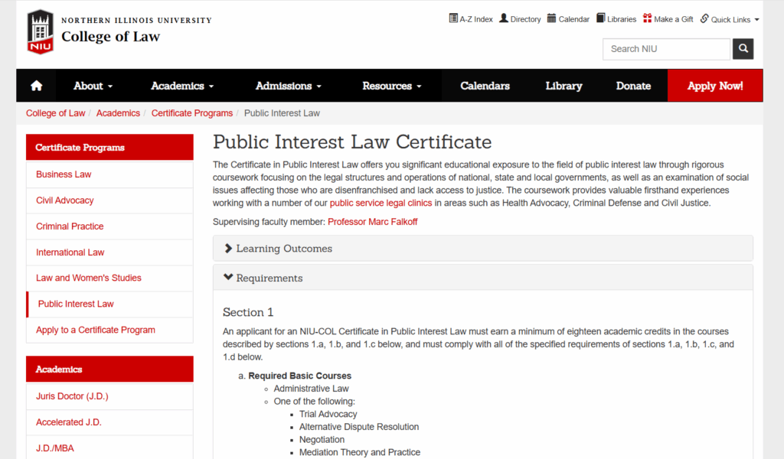The image size is (784, 459).
Task: Select Calendars in main navigation
Action: [x=485, y=86]
